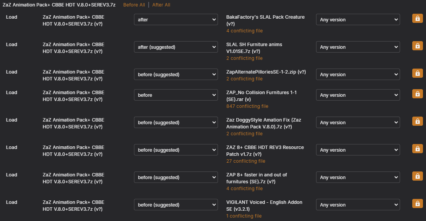The image size is (426, 221).
Task: Open version dropdown for SLAL SH Furniture anims
Action: [358, 47]
